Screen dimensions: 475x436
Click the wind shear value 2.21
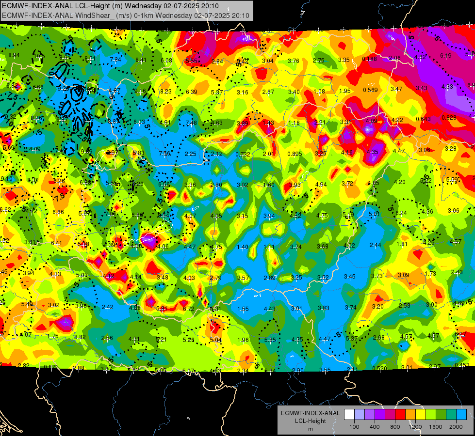tap(320, 122)
